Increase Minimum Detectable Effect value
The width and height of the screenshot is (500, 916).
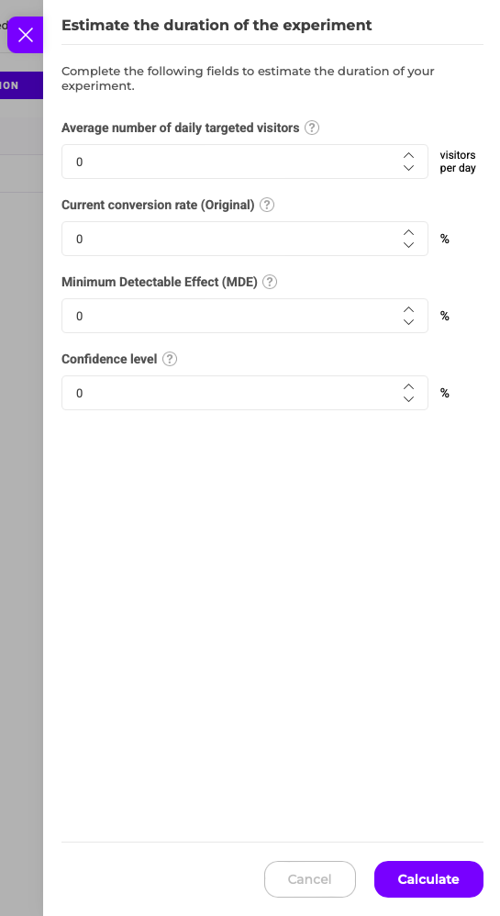[x=409, y=309]
